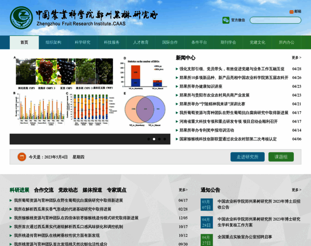Switch to the 媒体报道 tab
The image size is (311, 246).
coord(92,190)
